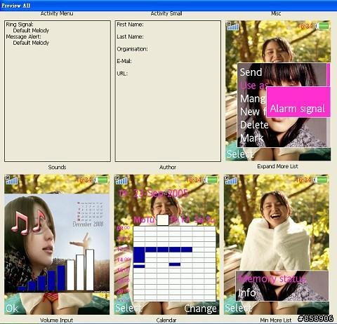Click signal strength icon in Calendar preview
The height and width of the screenshot is (324, 337).
121,180
